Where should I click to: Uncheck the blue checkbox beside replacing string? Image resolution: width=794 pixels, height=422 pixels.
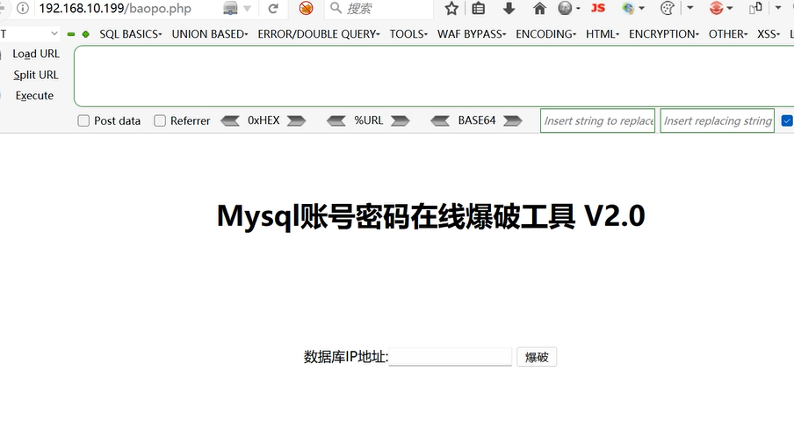click(x=787, y=120)
